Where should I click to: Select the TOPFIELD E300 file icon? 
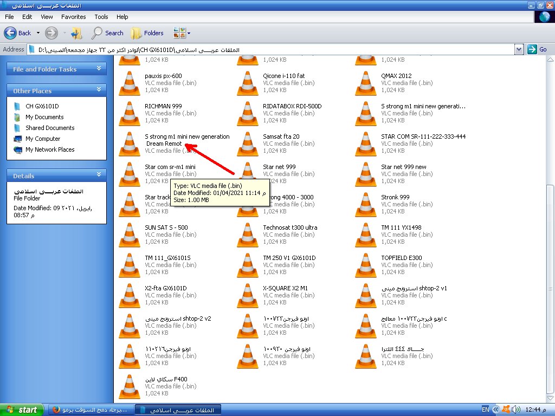coord(366,265)
